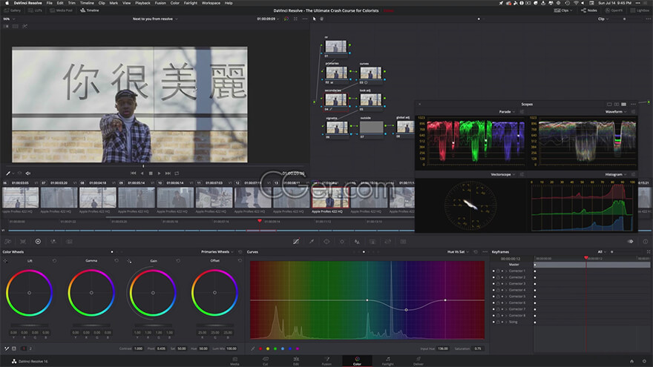Switch to the Deliver page tab
Screen dimensions: 653x367
pos(418,361)
